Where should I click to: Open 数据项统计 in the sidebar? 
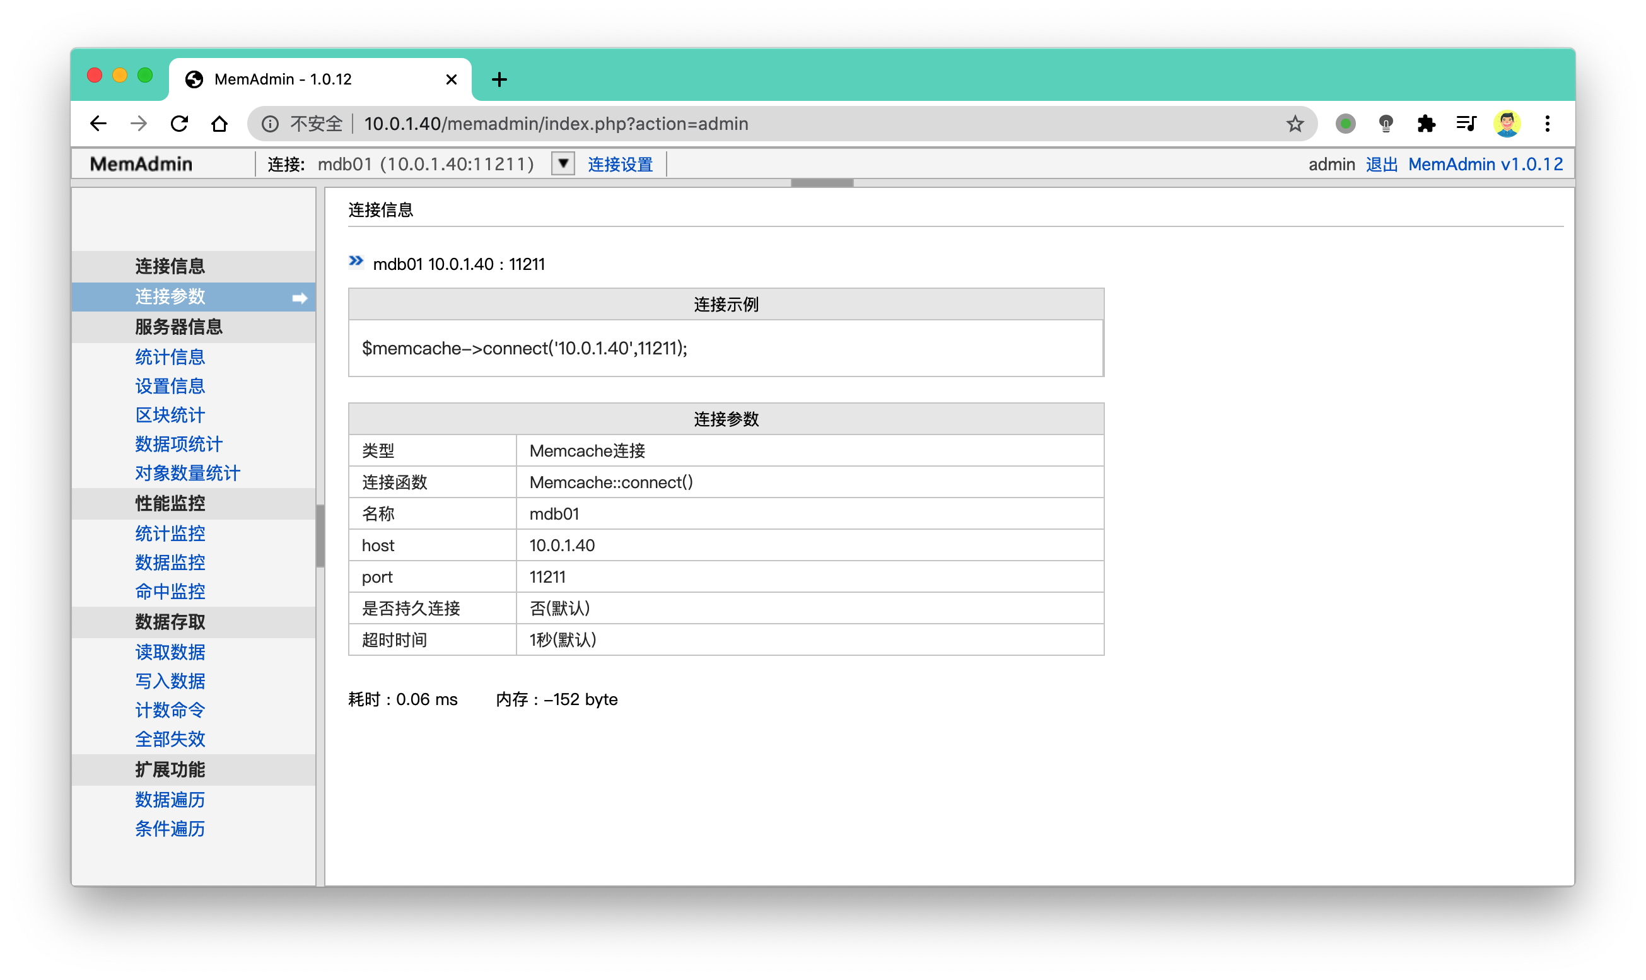178,445
